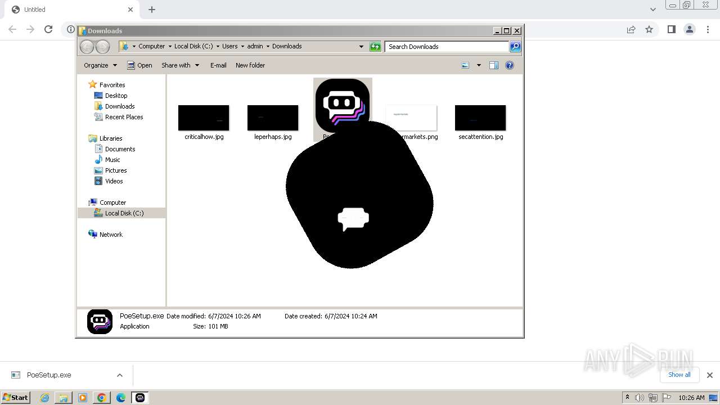
Task: Click Users in the address breadcrumb
Action: (x=229, y=47)
